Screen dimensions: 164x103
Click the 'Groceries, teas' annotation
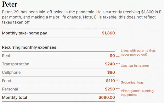132,82
